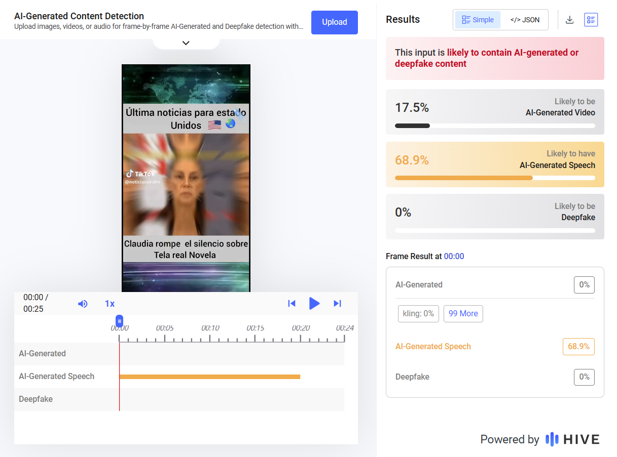This screenshot has width=617, height=457.
Task: Select the AI-Generated Video 17.5% card
Action: pyautogui.click(x=495, y=112)
